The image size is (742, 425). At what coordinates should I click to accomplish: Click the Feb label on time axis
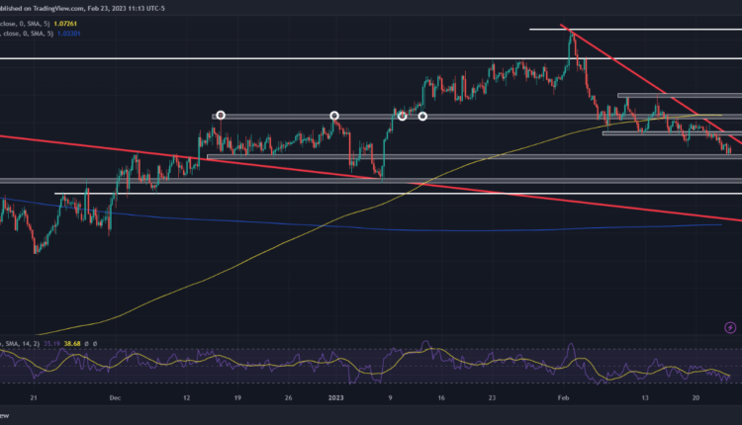click(x=564, y=397)
